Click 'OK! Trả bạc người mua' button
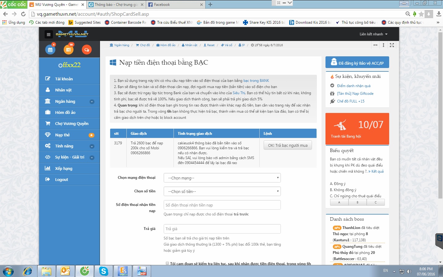Image resolution: width=443 pixels, height=277 pixels. pos(288,145)
